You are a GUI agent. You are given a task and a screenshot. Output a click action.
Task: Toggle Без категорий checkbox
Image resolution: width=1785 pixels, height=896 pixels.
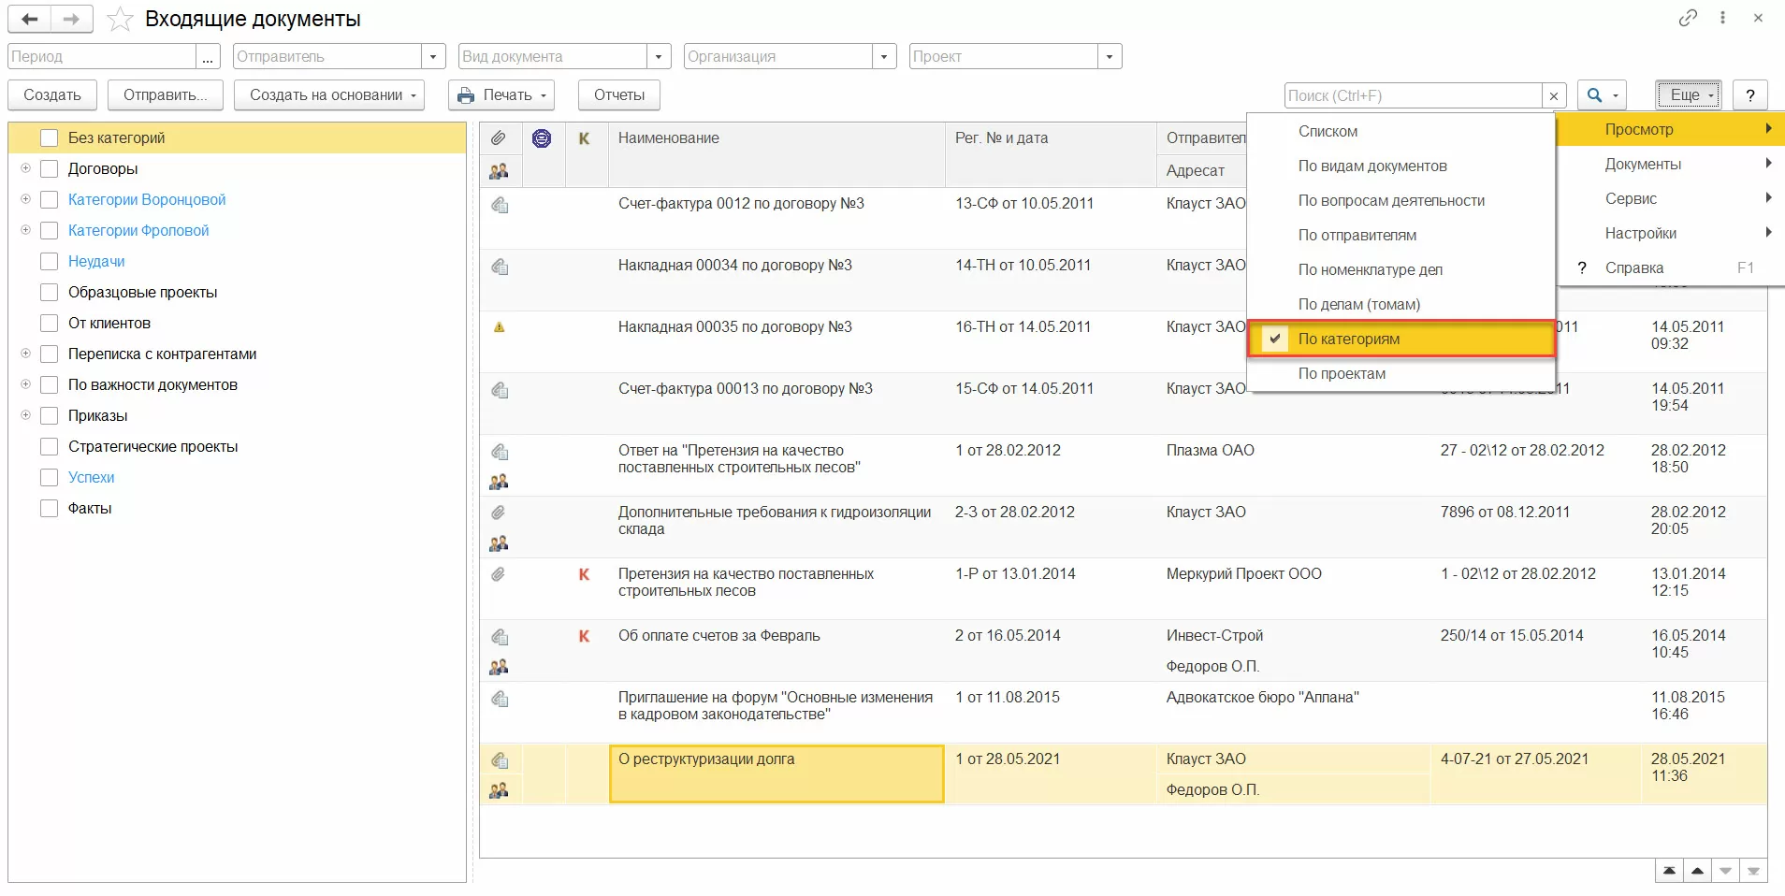pos(50,138)
